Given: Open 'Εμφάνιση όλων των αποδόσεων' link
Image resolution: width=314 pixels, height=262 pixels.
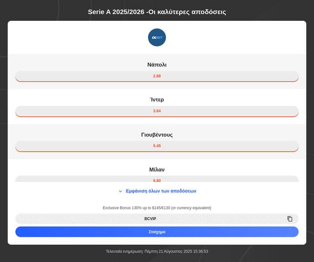Looking at the screenshot, I should [161, 191].
